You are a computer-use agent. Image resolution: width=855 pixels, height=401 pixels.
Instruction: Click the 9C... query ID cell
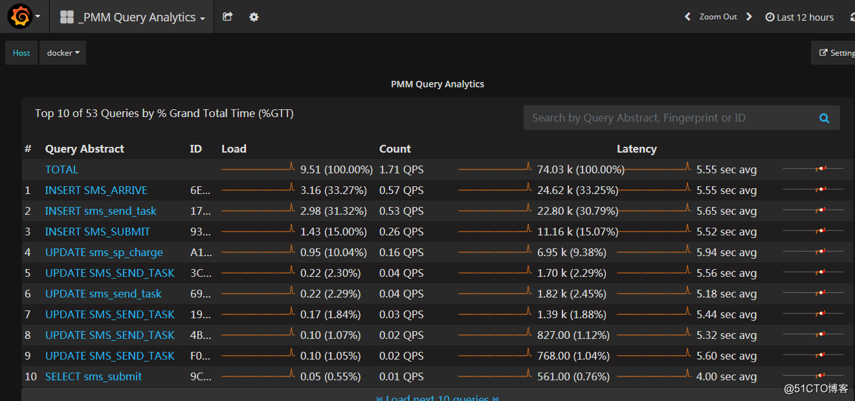click(x=201, y=376)
